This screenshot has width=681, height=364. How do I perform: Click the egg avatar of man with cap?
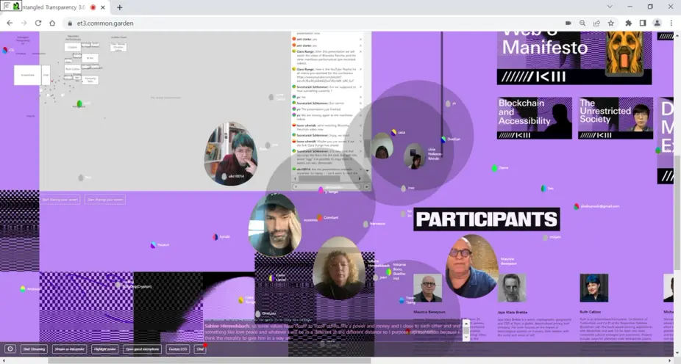point(275,225)
